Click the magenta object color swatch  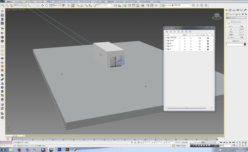(x=244, y=44)
